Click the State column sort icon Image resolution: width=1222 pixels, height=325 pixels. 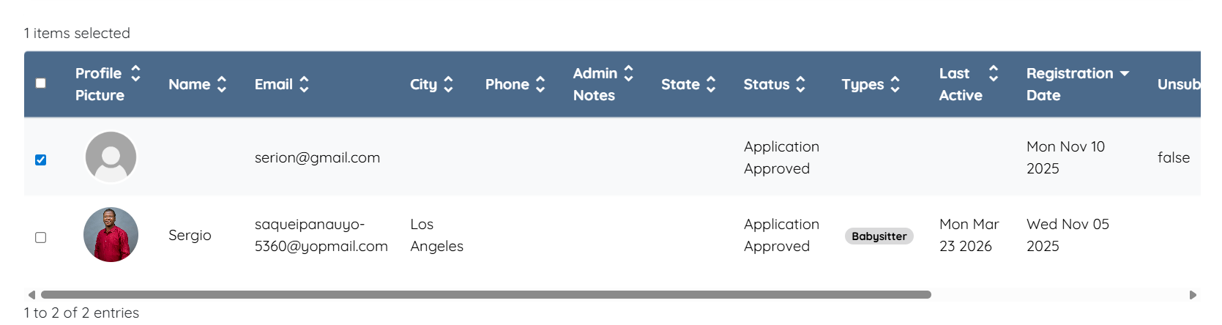point(710,85)
